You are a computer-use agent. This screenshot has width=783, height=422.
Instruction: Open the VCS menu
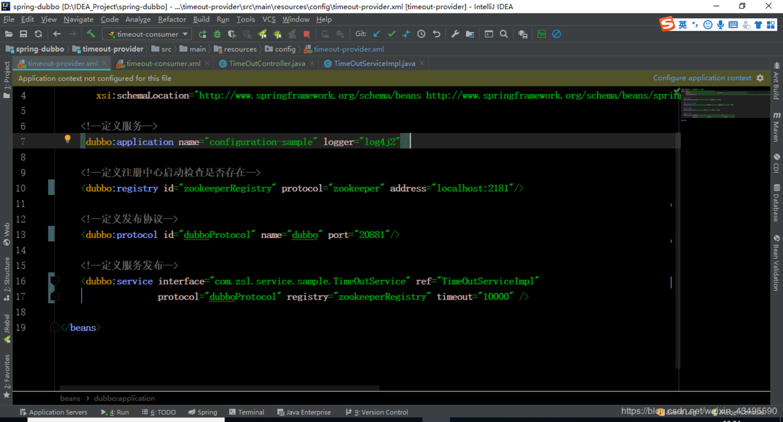tap(269, 20)
